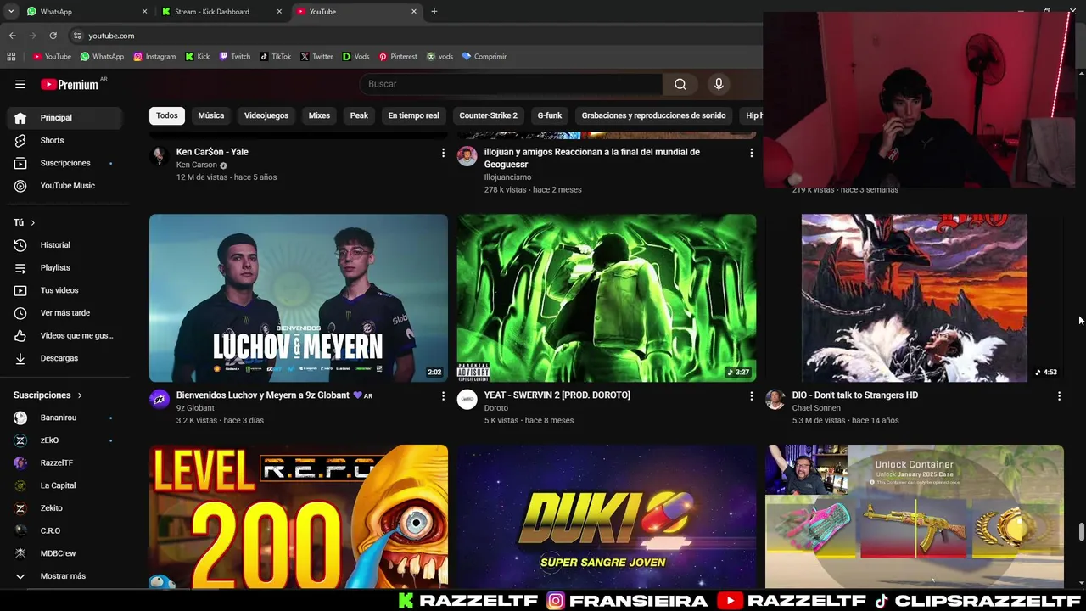This screenshot has height=611, width=1086.
Task: Open options menu for Ken Carson Yale video
Action: (443, 153)
